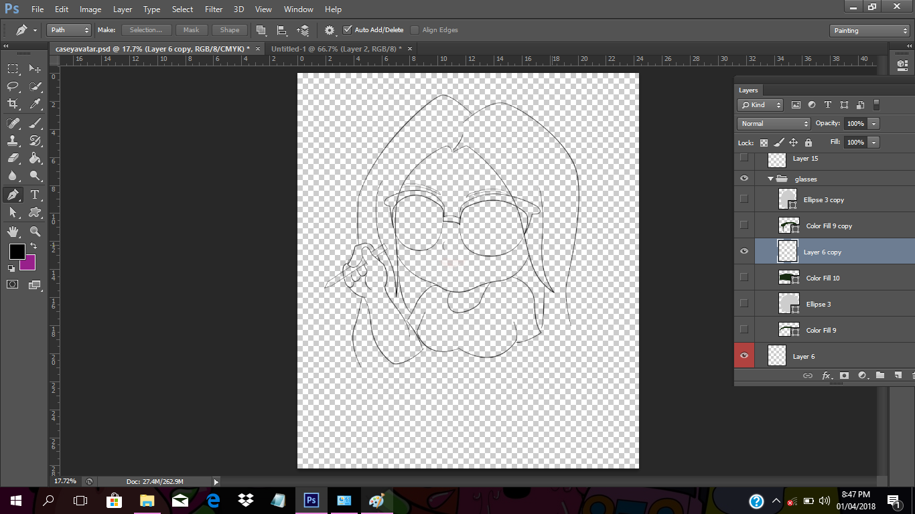Image resolution: width=915 pixels, height=514 pixels.
Task: Hide Layer 6 with red label
Action: click(744, 355)
